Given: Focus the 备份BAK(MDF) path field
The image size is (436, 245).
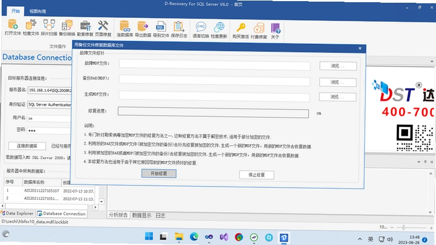Looking at the screenshot, I should 214,80.
